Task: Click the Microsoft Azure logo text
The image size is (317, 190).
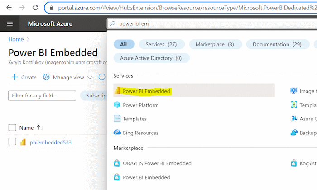Action: click(x=50, y=24)
